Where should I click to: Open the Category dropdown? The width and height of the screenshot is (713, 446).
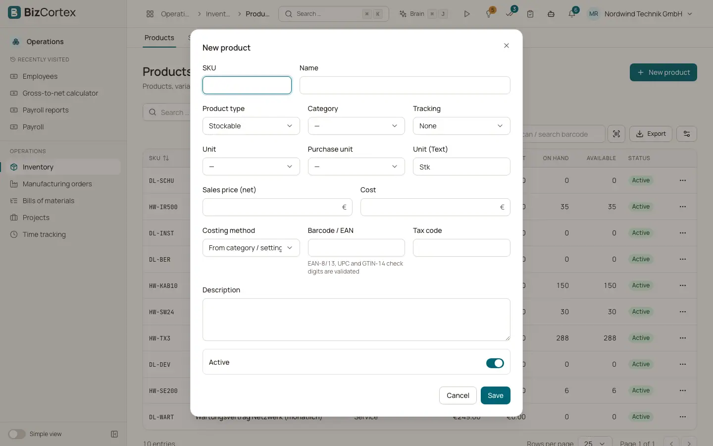pyautogui.click(x=356, y=126)
